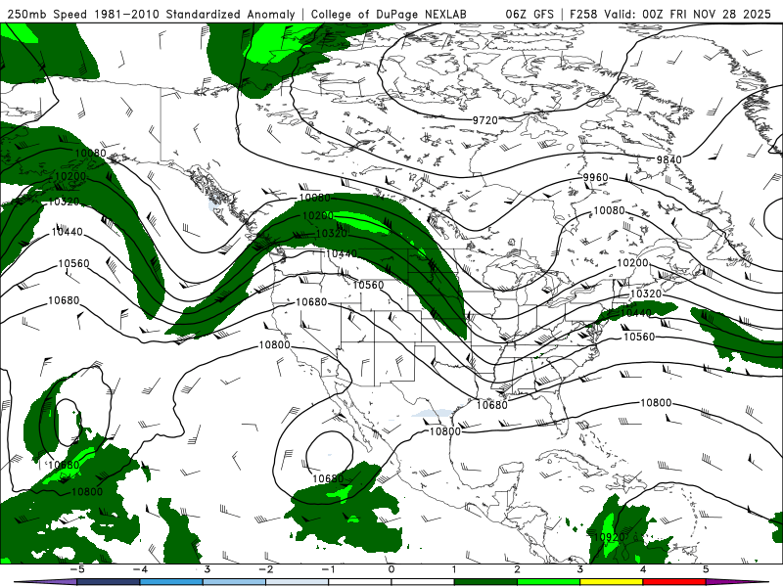Image resolution: width=783 pixels, height=587 pixels.
Task: Select the light blue colorbar segment
Action: pyautogui.click(x=234, y=582)
